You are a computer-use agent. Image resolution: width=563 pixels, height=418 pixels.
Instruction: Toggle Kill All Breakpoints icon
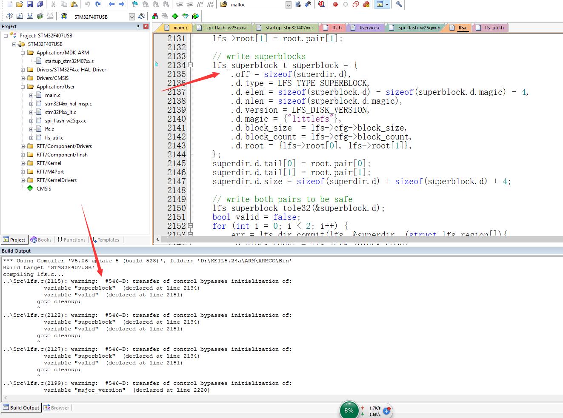tap(366, 5)
